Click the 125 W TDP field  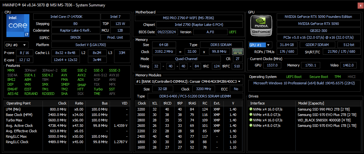coord(120,24)
